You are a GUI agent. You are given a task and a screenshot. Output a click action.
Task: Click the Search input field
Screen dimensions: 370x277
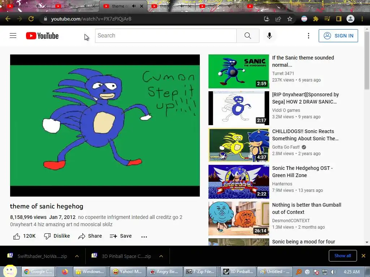[165, 36]
